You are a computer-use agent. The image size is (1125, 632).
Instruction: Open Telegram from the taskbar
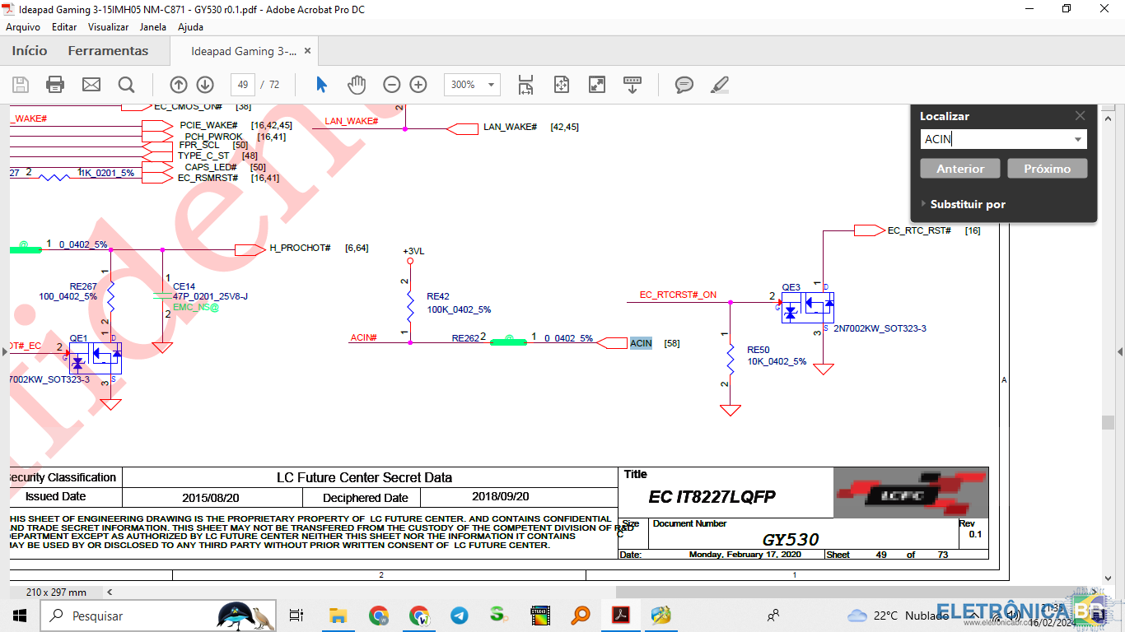pos(459,615)
